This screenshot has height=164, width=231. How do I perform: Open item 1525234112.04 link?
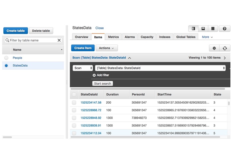pos(91,133)
